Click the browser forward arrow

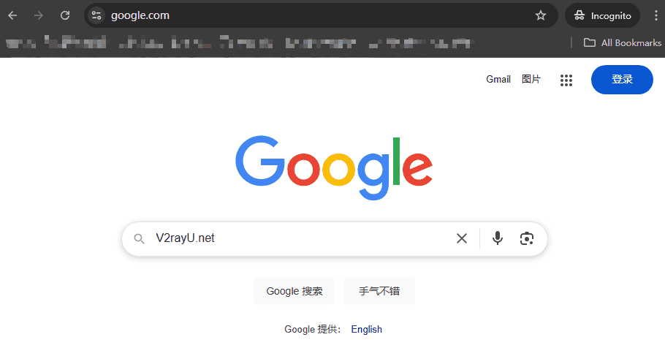click(x=39, y=15)
